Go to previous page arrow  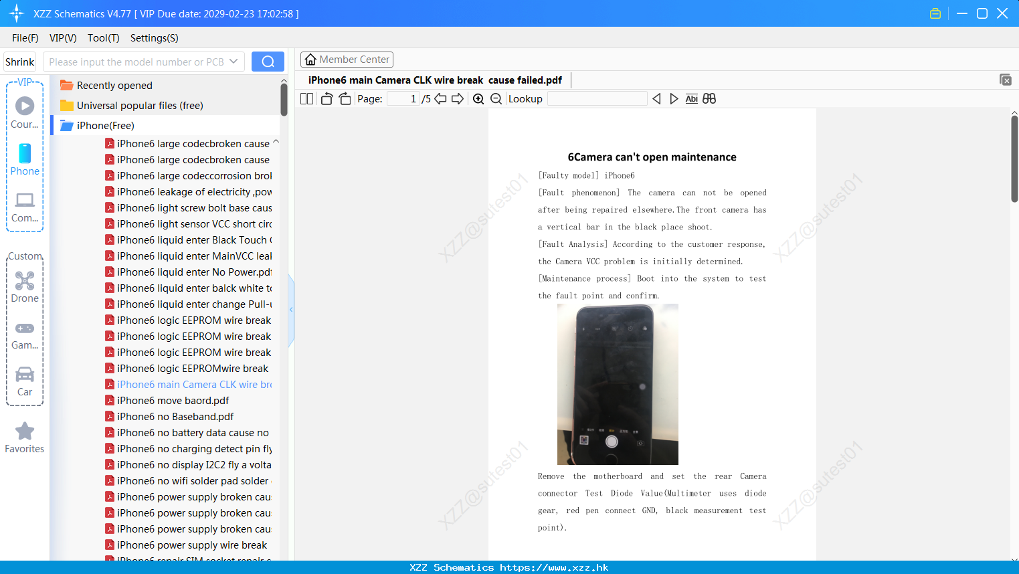click(440, 99)
